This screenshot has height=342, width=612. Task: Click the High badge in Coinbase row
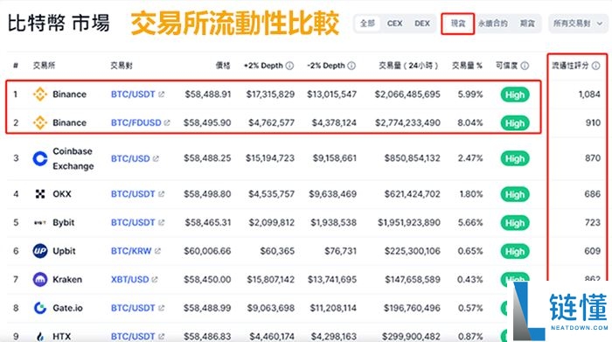515,158
